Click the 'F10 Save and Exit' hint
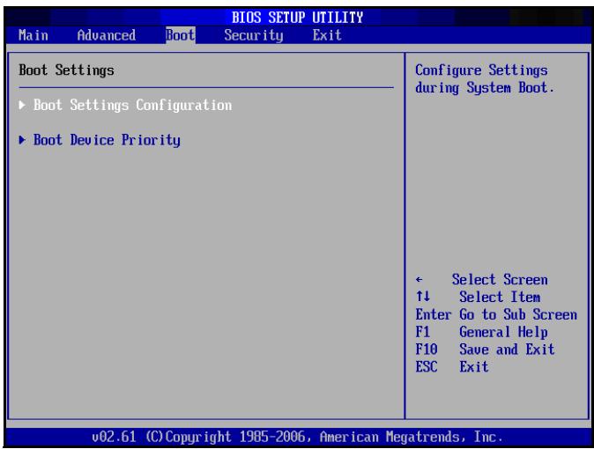Image resolution: width=594 pixels, height=449 pixels. point(485,350)
